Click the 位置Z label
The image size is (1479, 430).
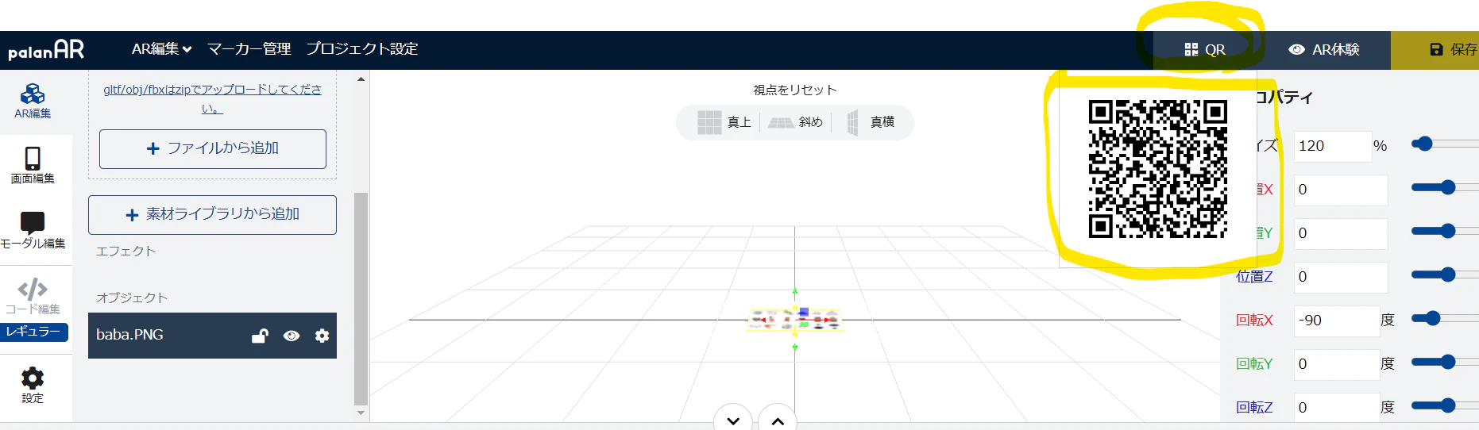point(1254,277)
